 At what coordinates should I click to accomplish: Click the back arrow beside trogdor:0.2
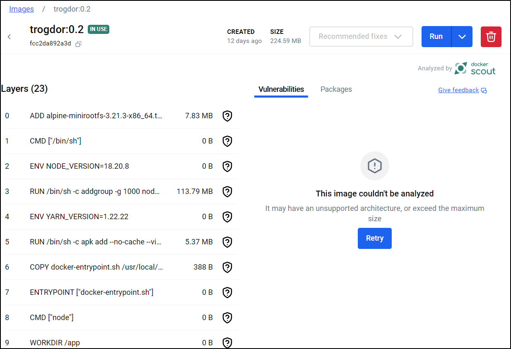[10, 37]
